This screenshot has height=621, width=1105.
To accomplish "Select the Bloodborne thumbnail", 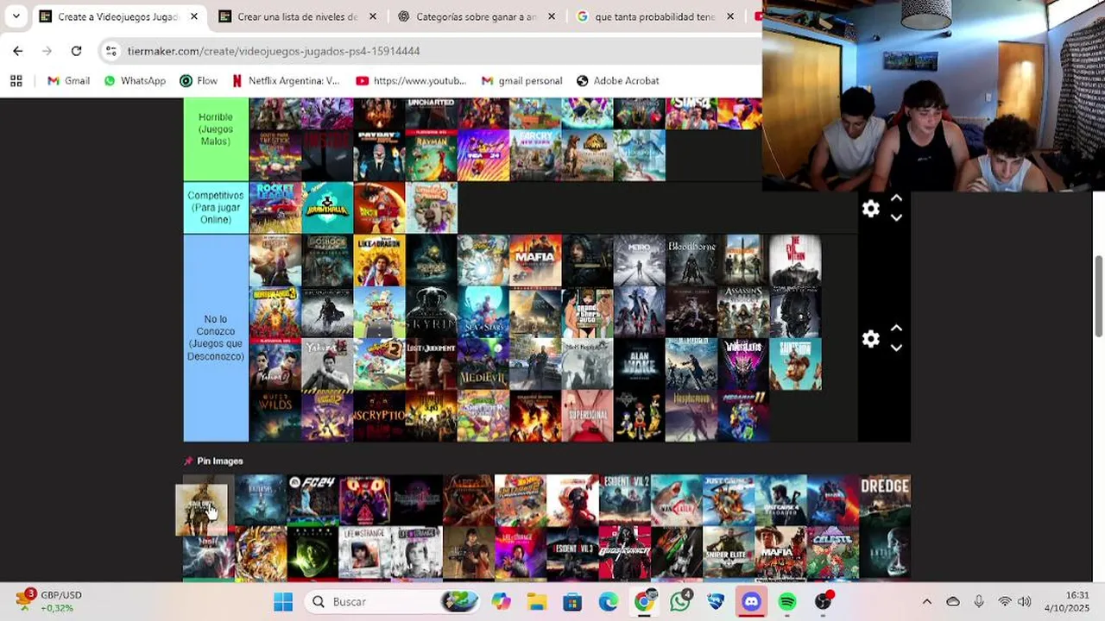I will tap(691, 260).
